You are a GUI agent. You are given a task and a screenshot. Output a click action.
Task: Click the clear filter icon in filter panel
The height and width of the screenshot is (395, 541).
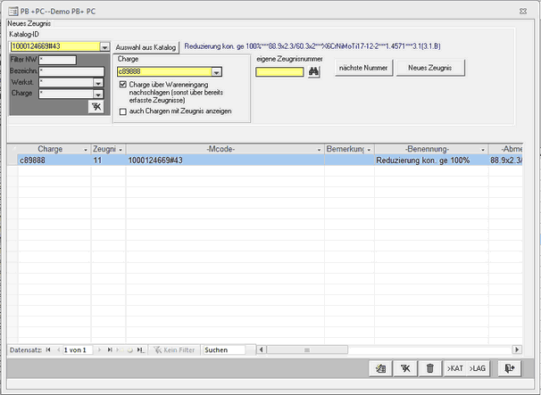(x=96, y=107)
